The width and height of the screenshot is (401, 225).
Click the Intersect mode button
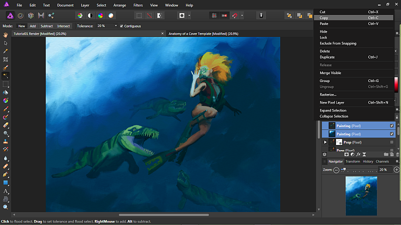[64, 26]
